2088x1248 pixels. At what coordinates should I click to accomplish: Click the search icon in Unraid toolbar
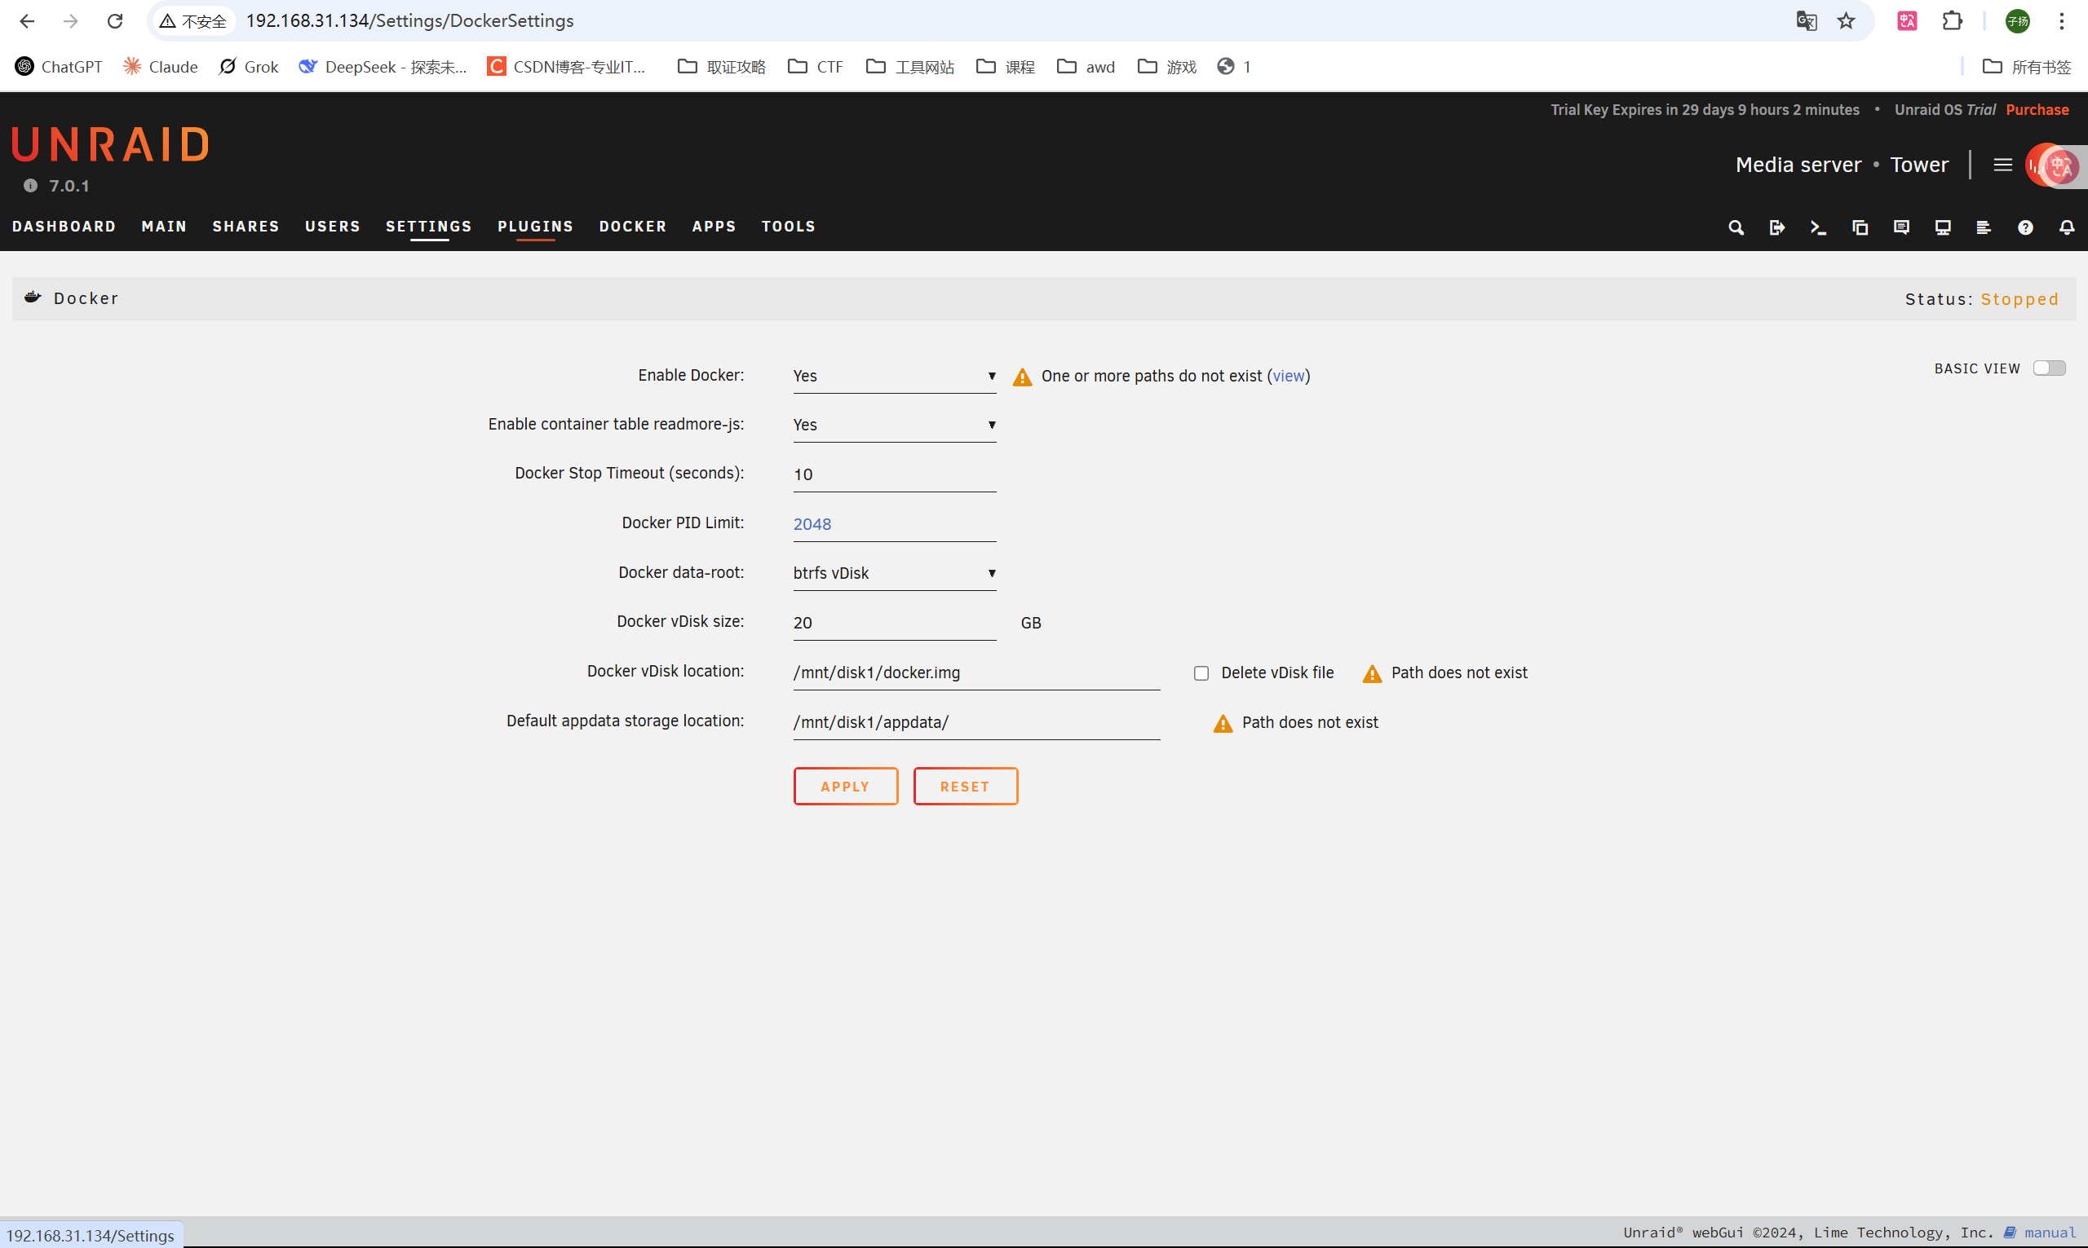tap(1736, 228)
